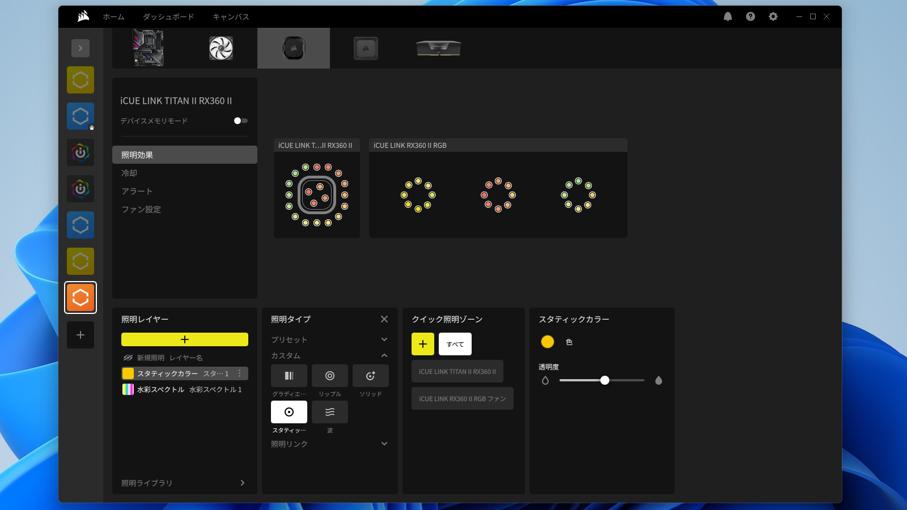
Task: Select iCUE LINK TITAN II RX360 II zone
Action: (457, 371)
